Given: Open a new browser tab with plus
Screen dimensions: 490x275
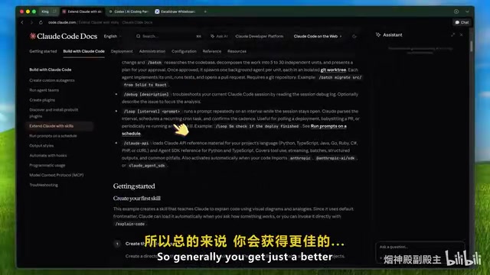Looking at the screenshot, I should (205, 11).
